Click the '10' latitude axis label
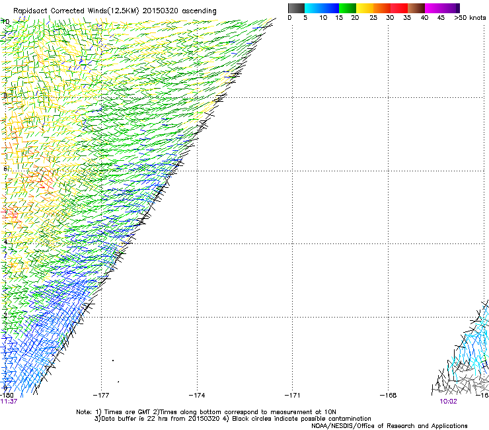The height and width of the screenshot is (430, 489). [5, 22]
